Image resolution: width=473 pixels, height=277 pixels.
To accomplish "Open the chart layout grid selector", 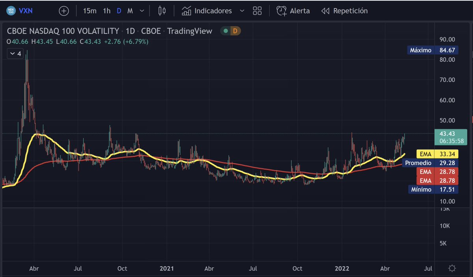I will point(257,11).
